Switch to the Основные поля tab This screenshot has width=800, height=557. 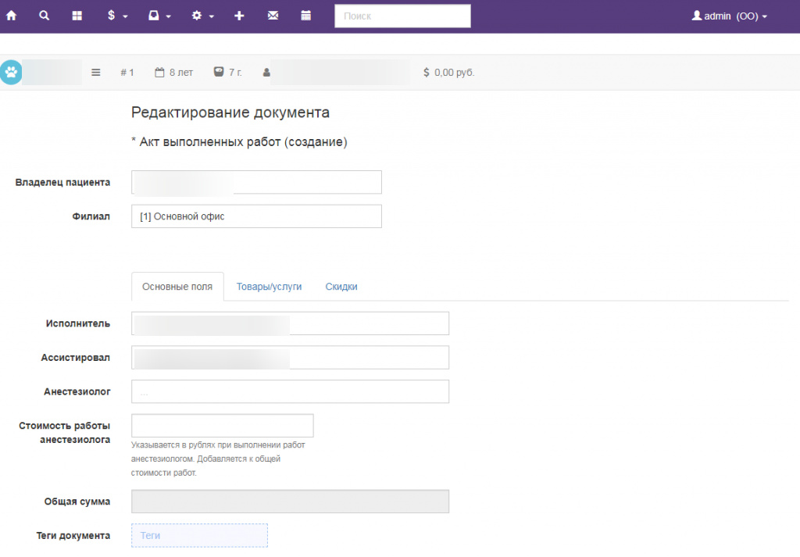pos(177,287)
